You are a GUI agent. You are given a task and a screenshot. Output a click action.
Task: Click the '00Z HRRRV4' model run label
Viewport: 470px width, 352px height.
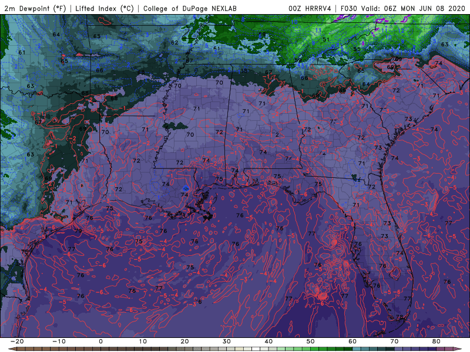click(310, 9)
